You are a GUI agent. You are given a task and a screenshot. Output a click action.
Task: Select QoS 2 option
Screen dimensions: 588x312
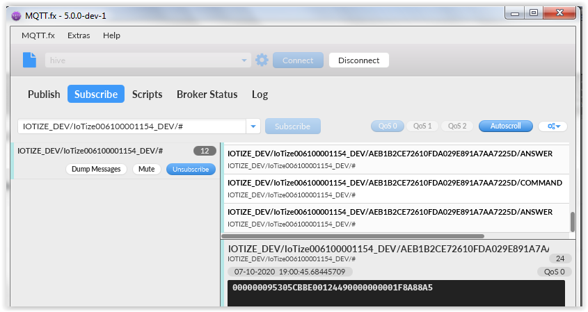coord(457,126)
